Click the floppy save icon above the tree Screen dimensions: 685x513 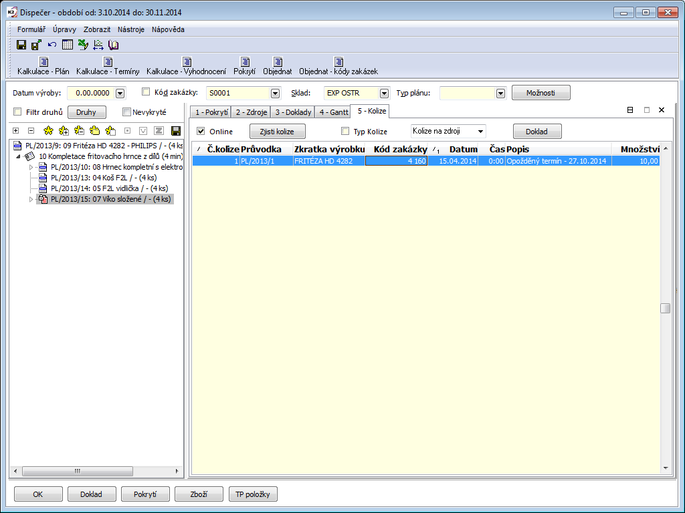176,130
